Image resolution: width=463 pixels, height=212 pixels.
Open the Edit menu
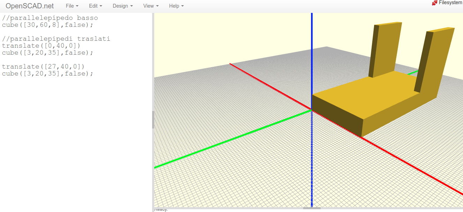(96, 6)
